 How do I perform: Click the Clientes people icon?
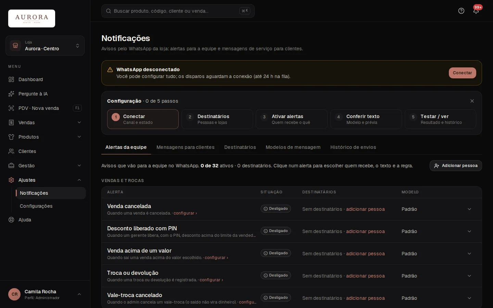click(x=11, y=151)
